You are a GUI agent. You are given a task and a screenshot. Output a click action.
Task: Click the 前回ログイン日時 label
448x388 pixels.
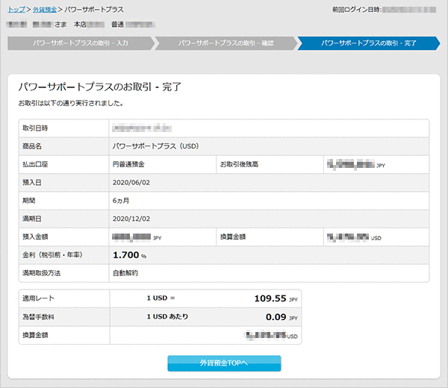click(x=355, y=10)
